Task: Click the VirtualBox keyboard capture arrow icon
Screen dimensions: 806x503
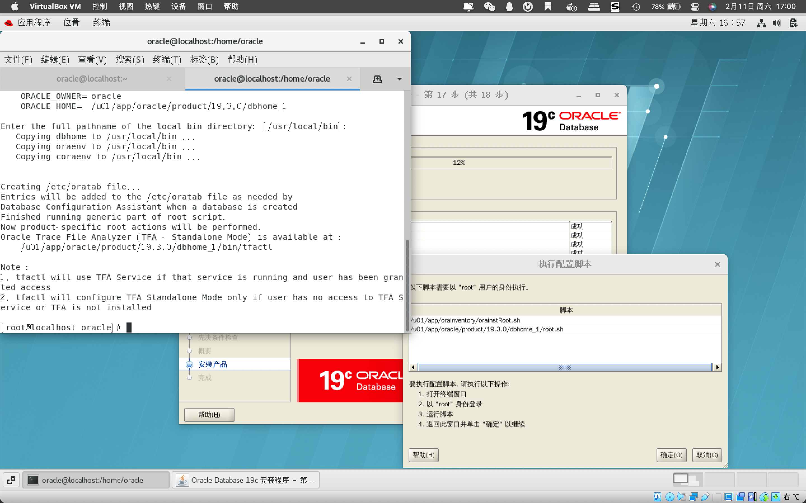Action: pyautogui.click(x=776, y=497)
